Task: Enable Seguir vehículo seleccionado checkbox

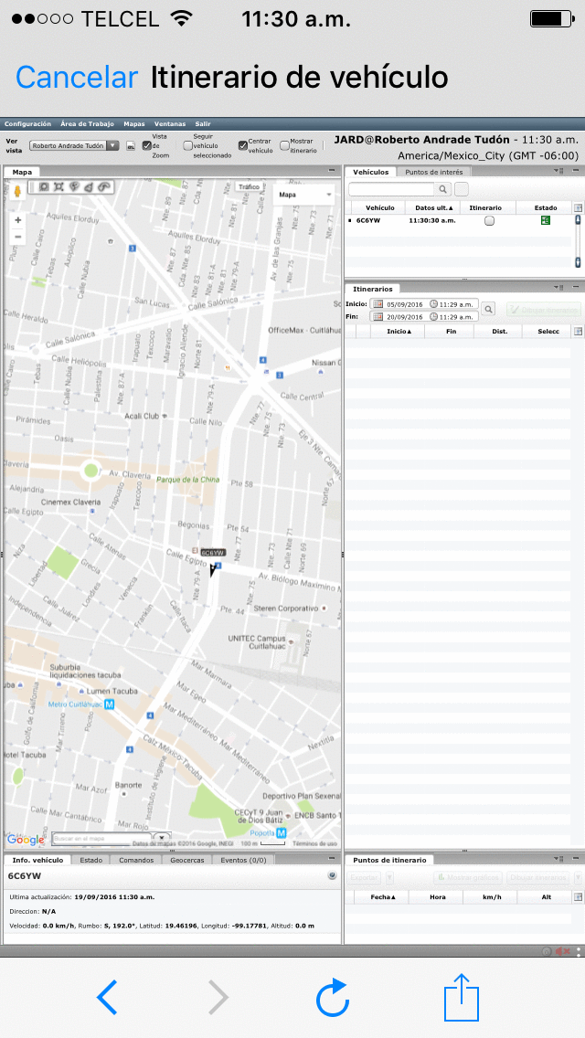Action: 187,145
